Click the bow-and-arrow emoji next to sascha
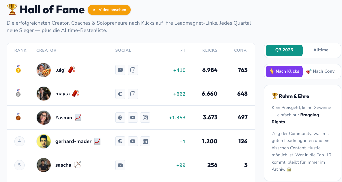The image size is (342, 182). point(77,165)
